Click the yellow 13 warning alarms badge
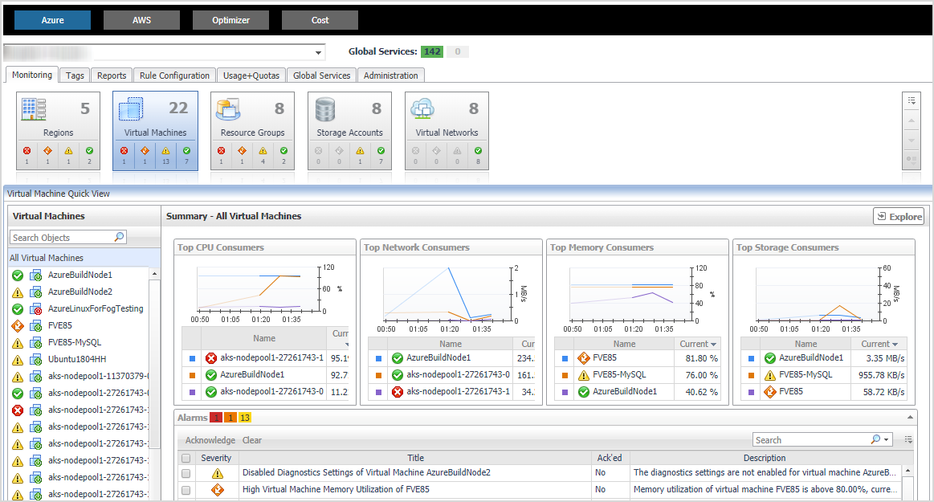 pos(245,418)
